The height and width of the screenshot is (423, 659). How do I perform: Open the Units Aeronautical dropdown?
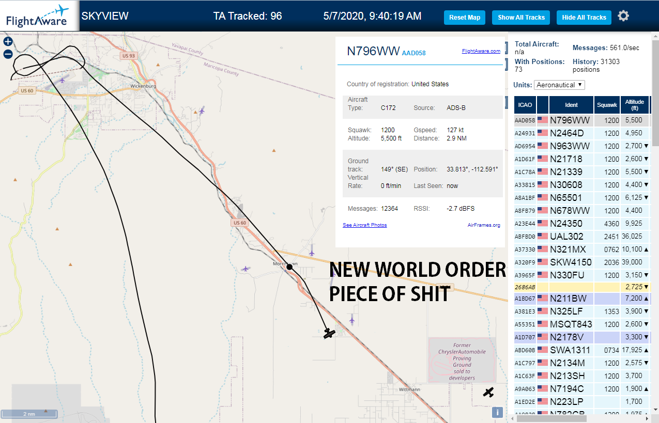pos(560,85)
